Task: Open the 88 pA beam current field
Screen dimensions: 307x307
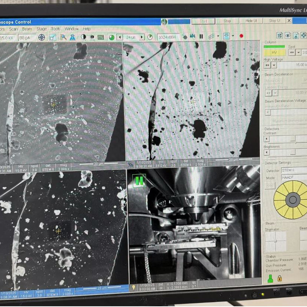Action: click(x=27, y=38)
